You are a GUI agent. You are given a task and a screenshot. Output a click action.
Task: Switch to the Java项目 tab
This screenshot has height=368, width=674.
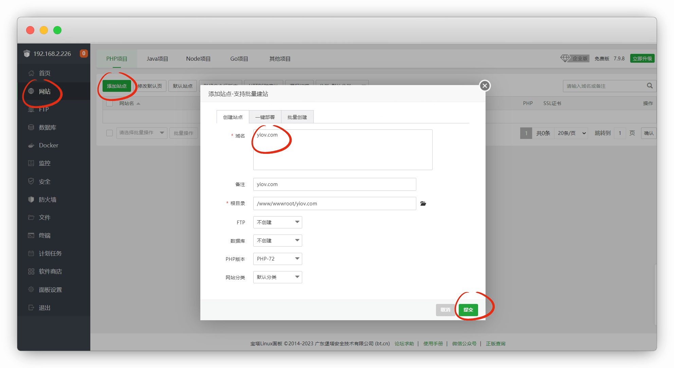coord(157,59)
